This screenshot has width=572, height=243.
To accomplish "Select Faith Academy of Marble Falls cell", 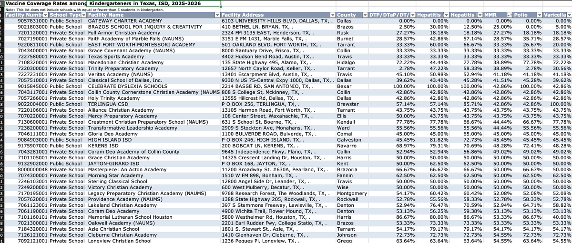I will (154, 39).
